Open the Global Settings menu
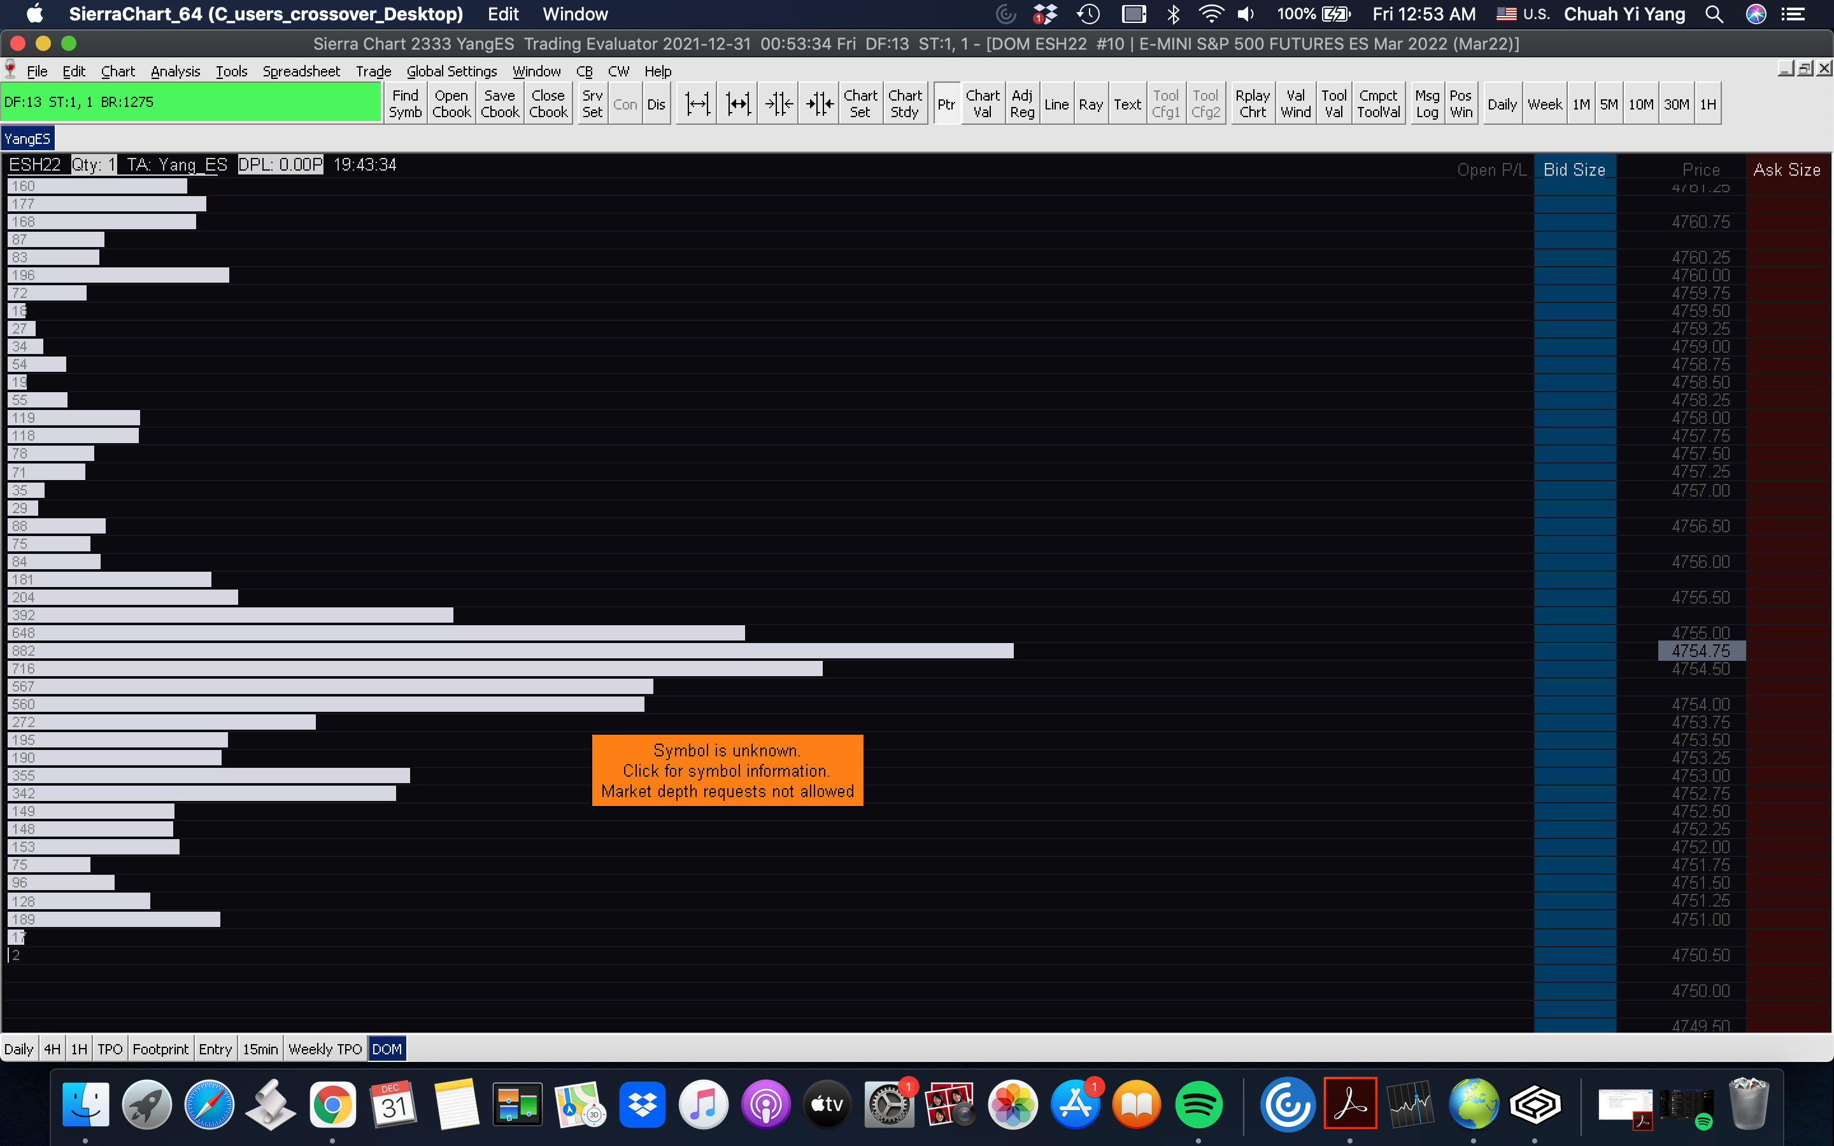This screenshot has width=1834, height=1146. pos(451,71)
